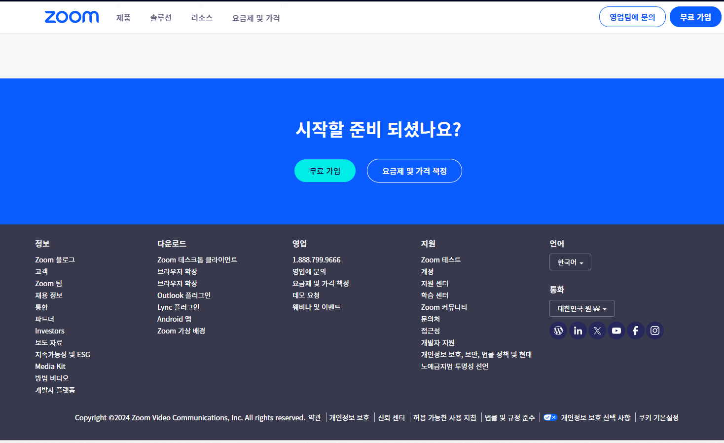The image size is (724, 443).
Task: Open the 학습 센터 link
Action: [434, 295]
